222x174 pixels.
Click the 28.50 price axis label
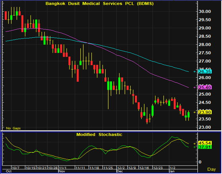[205, 37]
